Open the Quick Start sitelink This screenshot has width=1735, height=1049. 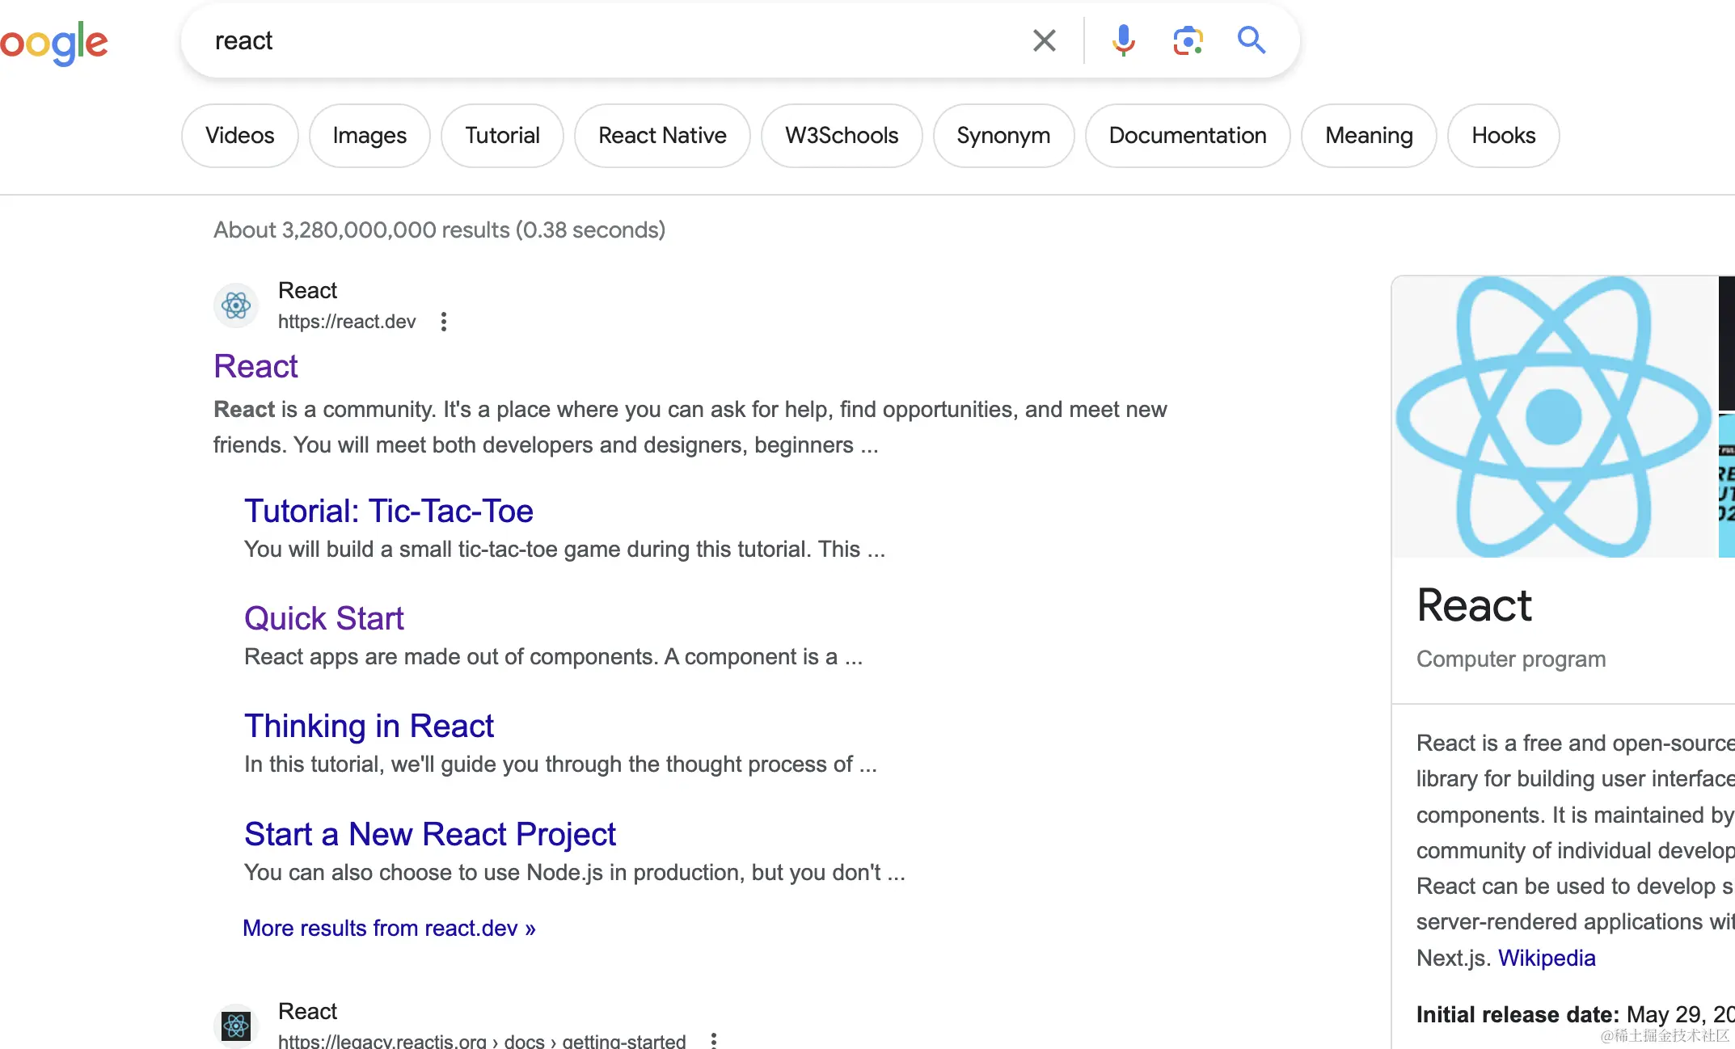point(323,618)
